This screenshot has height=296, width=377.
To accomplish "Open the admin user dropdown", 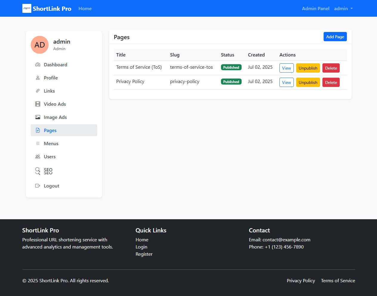I will pos(343,8).
